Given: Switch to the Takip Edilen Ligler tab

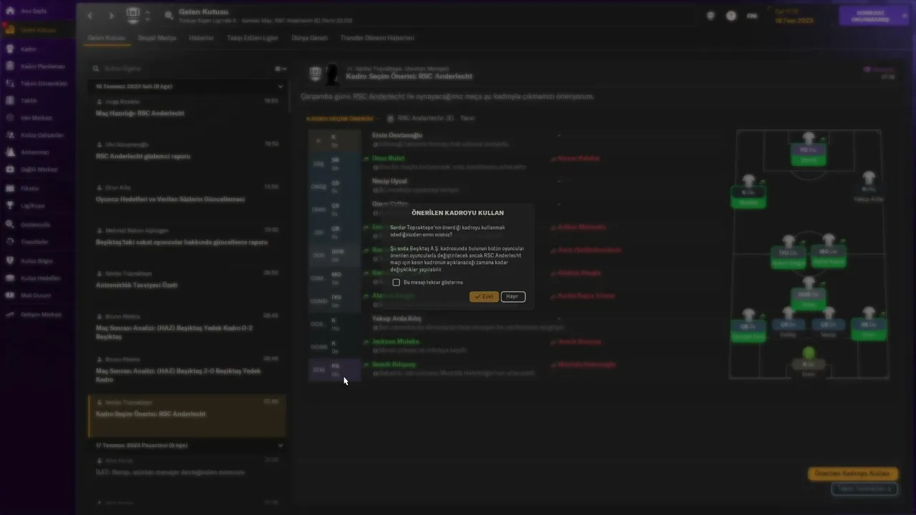Looking at the screenshot, I should (253, 38).
